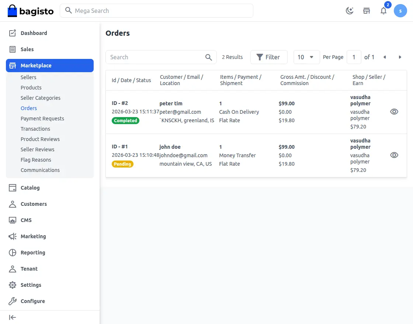Click the Settings gear item
Viewport: 413px width, 324px height.
click(x=31, y=285)
